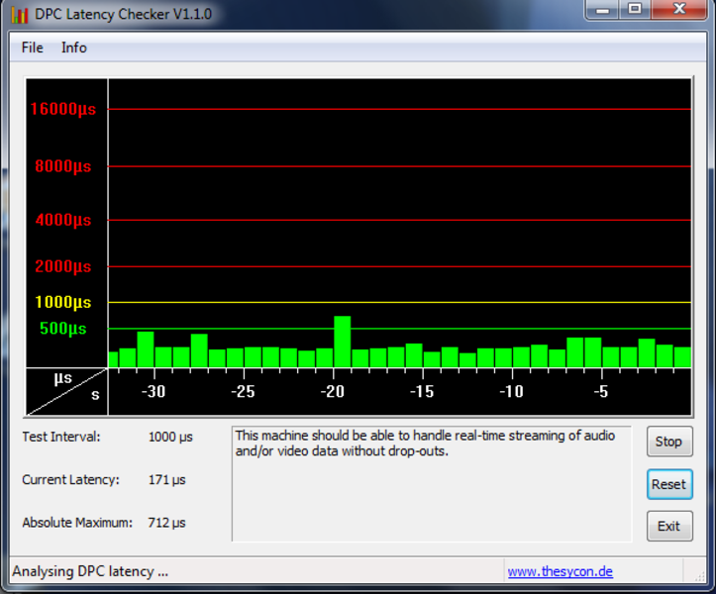Click the 2000µs axis label
The width and height of the screenshot is (716, 594).
pyautogui.click(x=63, y=266)
